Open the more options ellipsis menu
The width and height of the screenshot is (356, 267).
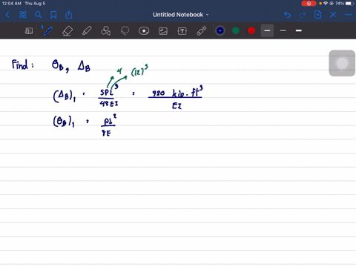(349, 15)
